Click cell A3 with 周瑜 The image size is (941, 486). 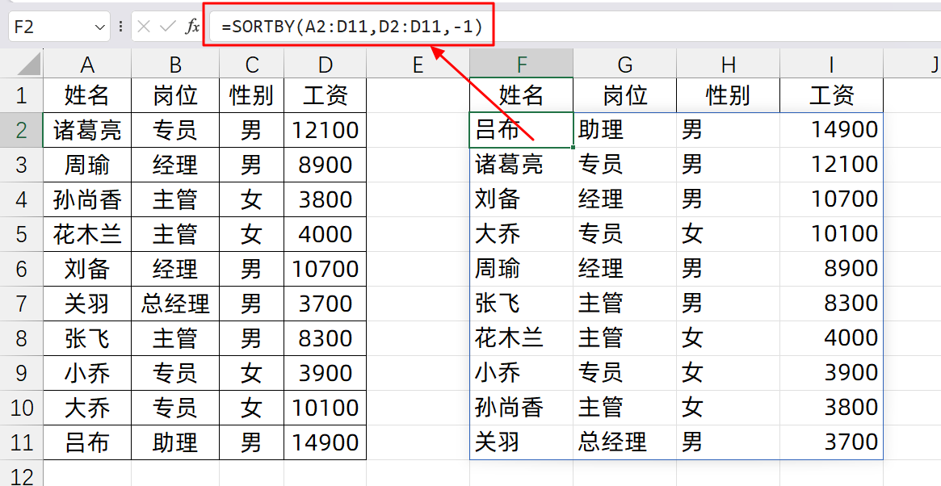coord(87,165)
